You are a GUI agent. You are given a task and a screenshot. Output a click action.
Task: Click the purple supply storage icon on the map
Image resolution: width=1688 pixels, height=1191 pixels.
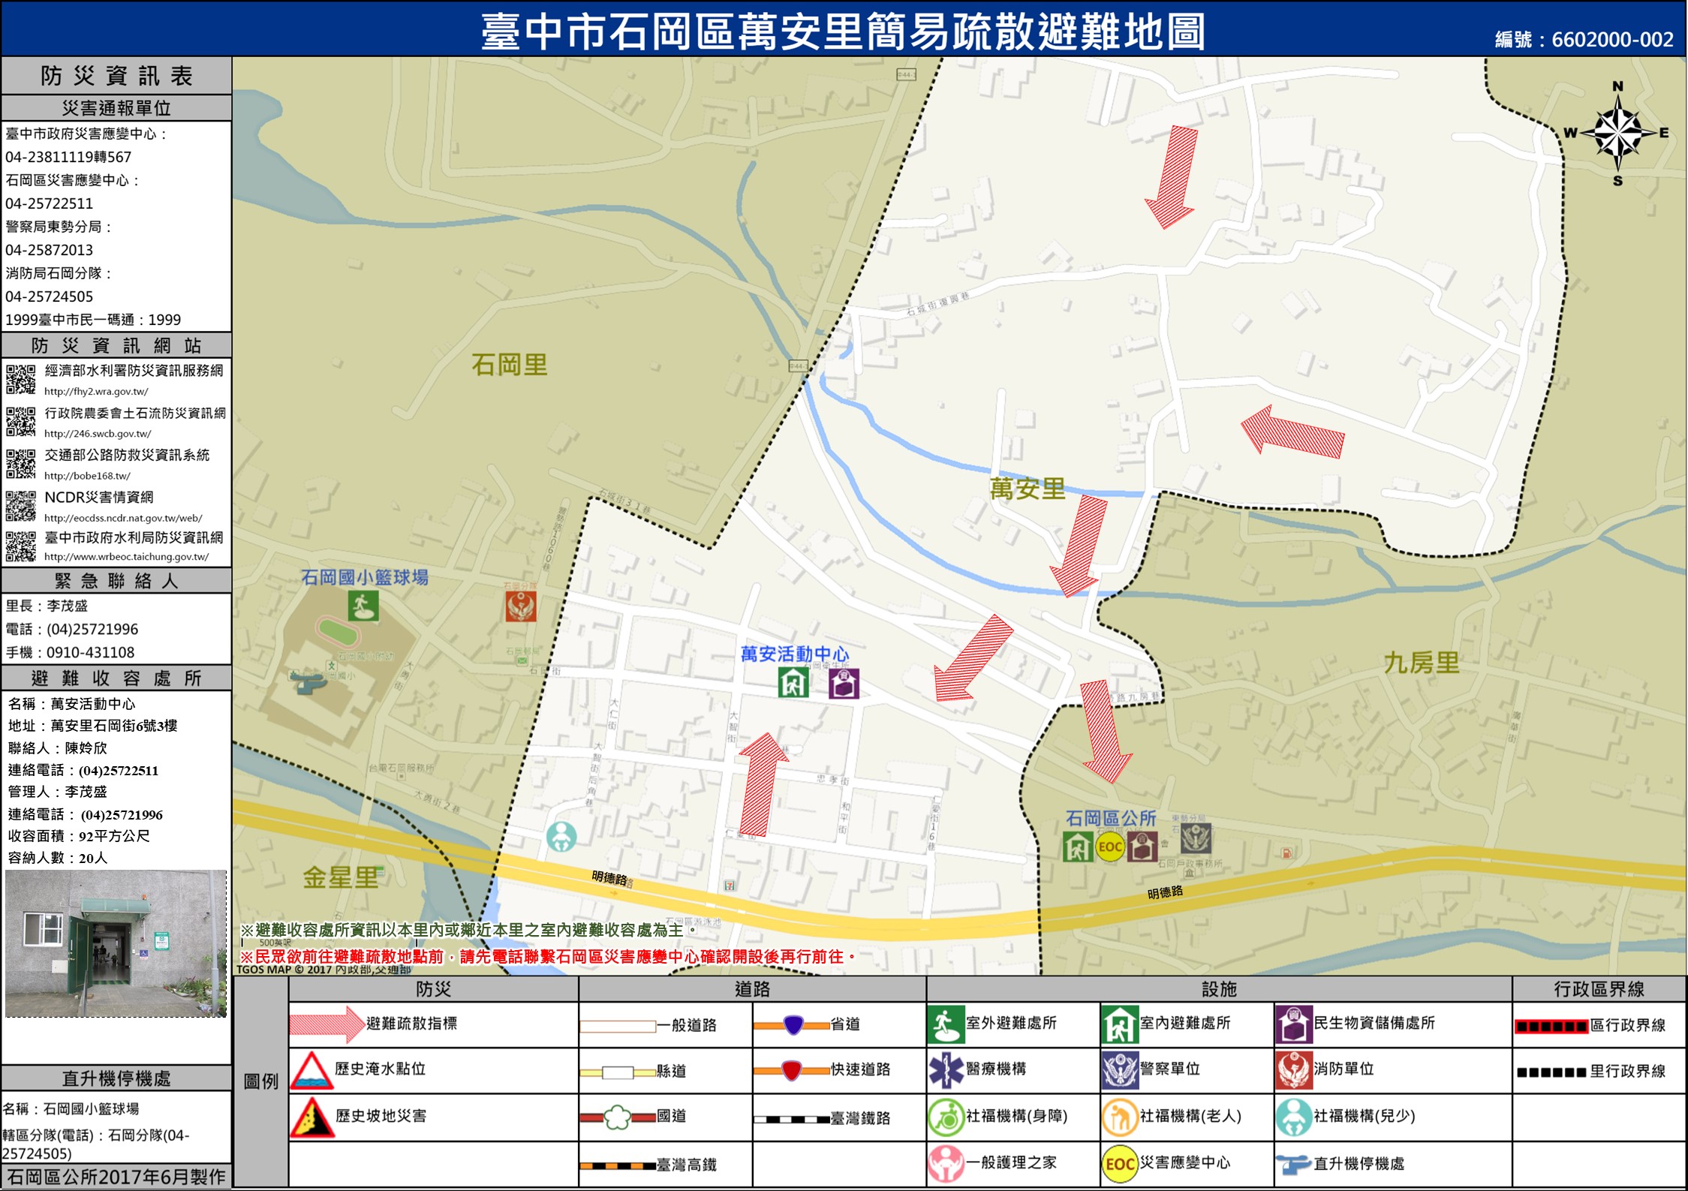844,683
